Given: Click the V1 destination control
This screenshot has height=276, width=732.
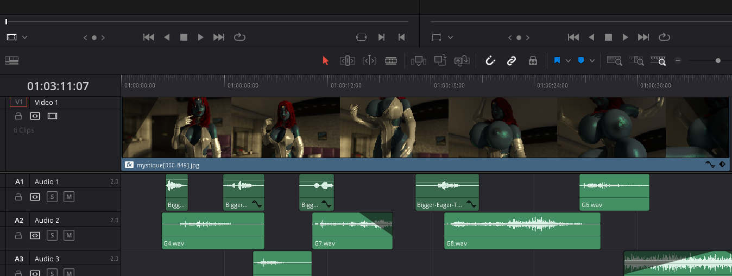Looking at the screenshot, I should click(x=18, y=102).
